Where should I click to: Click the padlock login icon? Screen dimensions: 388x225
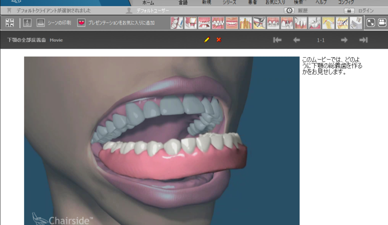coord(349,11)
